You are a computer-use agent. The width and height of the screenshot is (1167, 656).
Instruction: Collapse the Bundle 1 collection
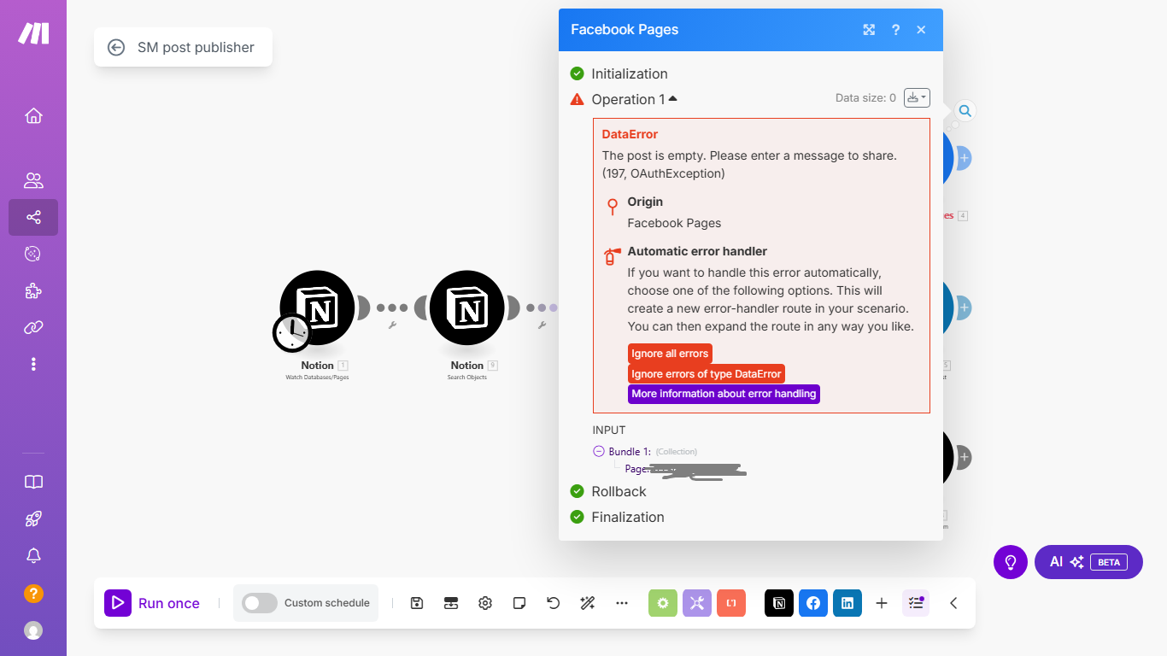tap(598, 451)
